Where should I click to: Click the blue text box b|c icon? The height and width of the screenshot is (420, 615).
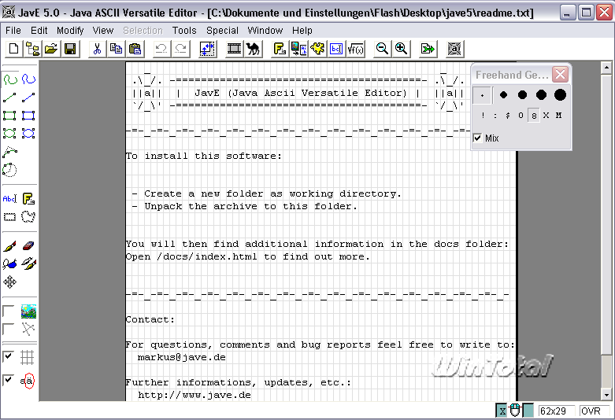(336, 49)
